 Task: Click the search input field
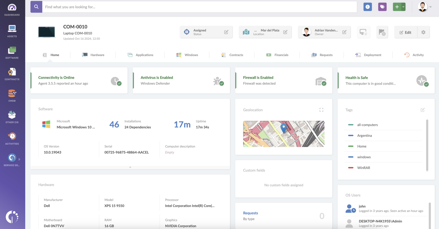(199, 7)
